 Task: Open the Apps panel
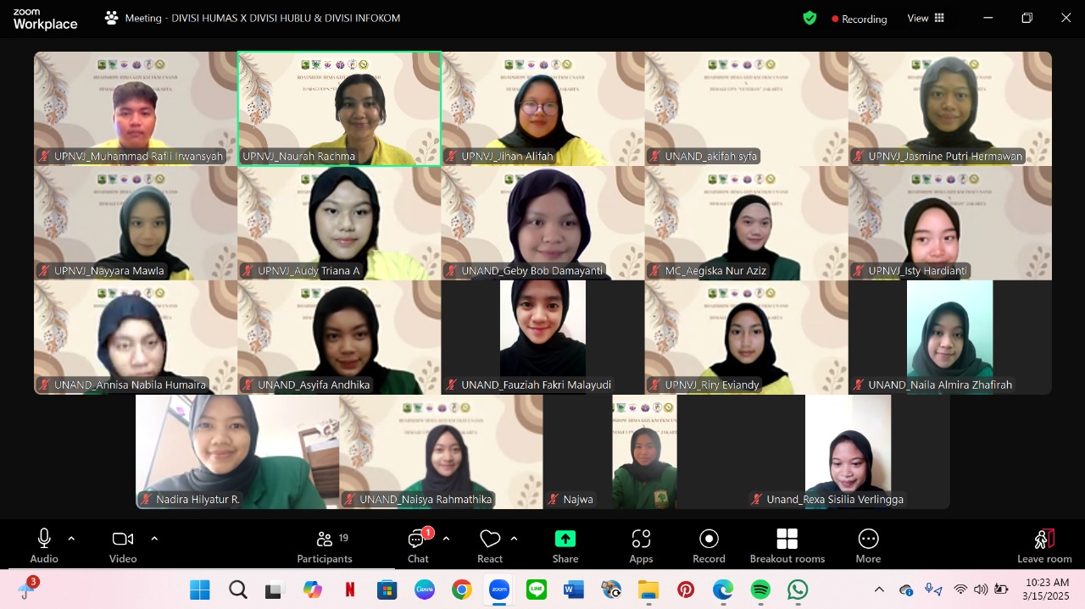(x=641, y=545)
